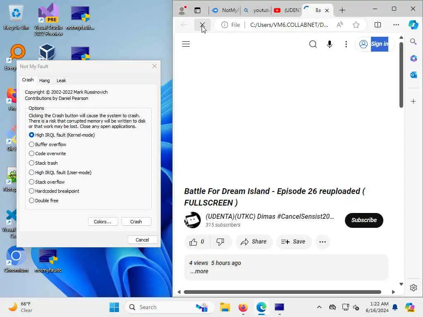This screenshot has width=423, height=317.
Task: Cancel the Not My Fault dialog
Action: pos(142,240)
